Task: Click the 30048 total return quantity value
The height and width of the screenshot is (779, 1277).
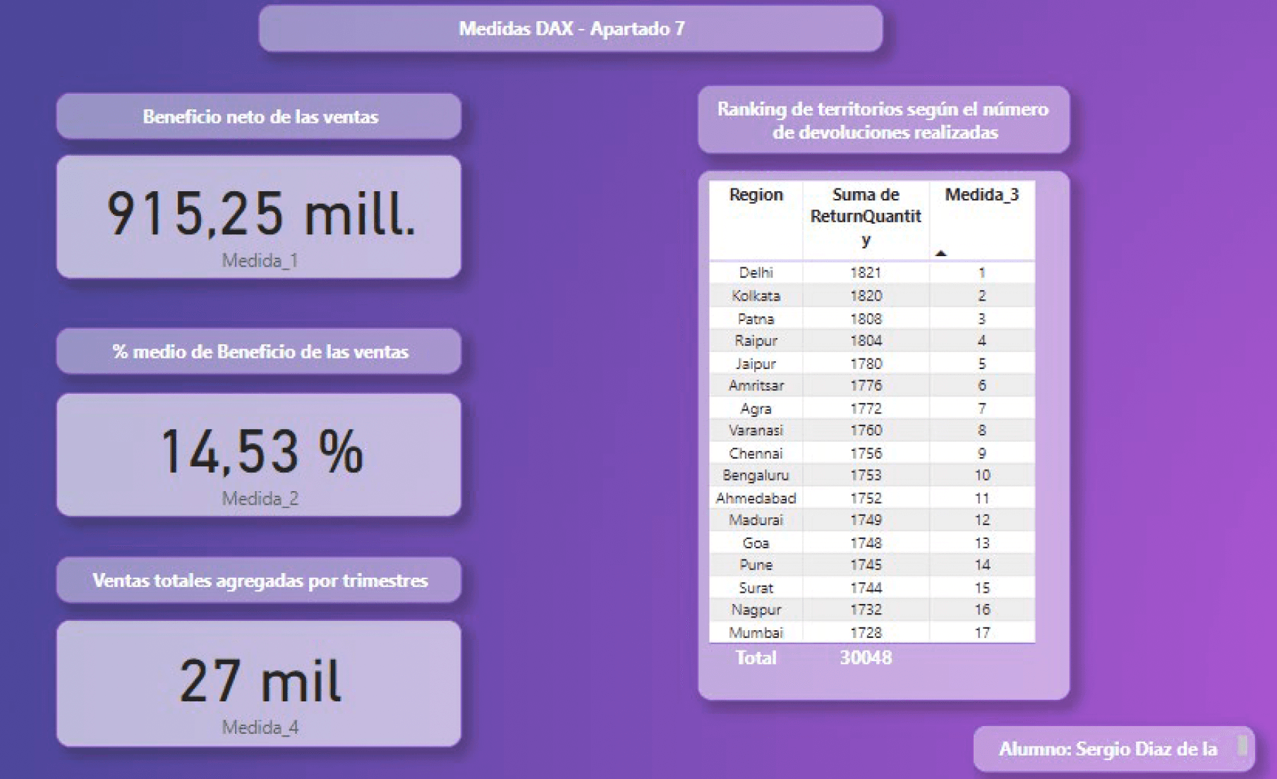Action: pyautogui.click(x=866, y=658)
